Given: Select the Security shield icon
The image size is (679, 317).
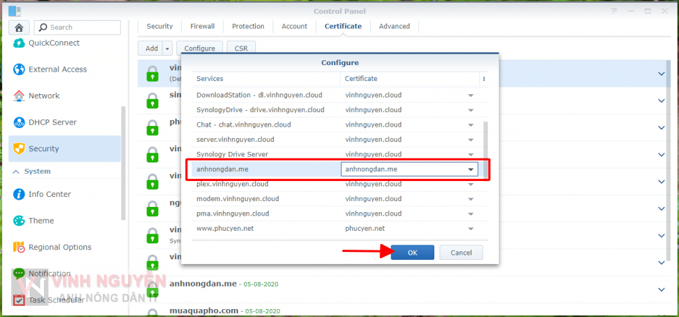Looking at the screenshot, I should pyautogui.click(x=19, y=149).
